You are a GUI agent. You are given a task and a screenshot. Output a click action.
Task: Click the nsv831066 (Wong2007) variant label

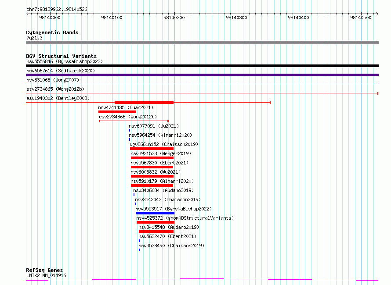(x=53, y=80)
